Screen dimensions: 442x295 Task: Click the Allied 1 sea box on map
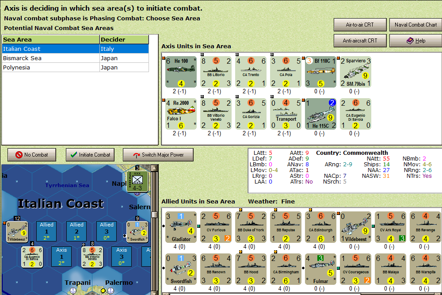[46, 231]
